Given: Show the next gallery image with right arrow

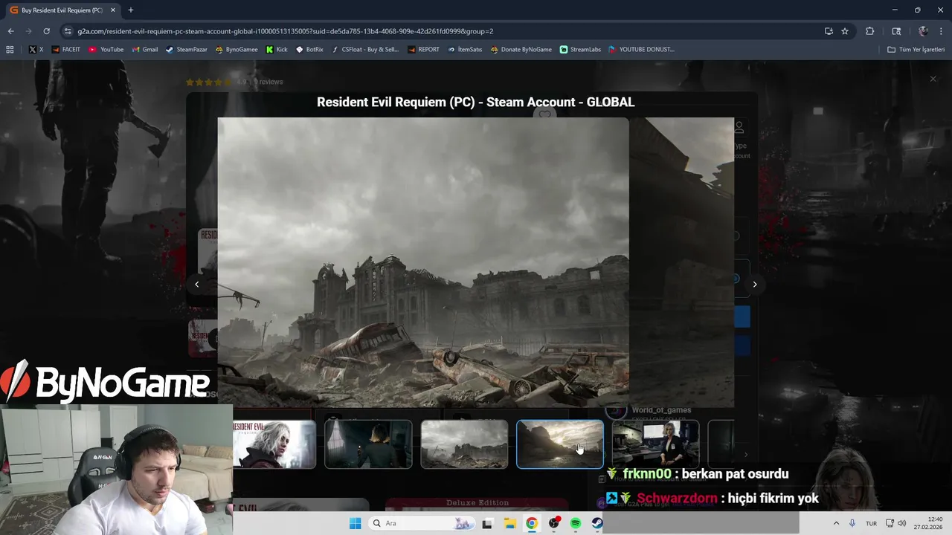Looking at the screenshot, I should tap(754, 284).
